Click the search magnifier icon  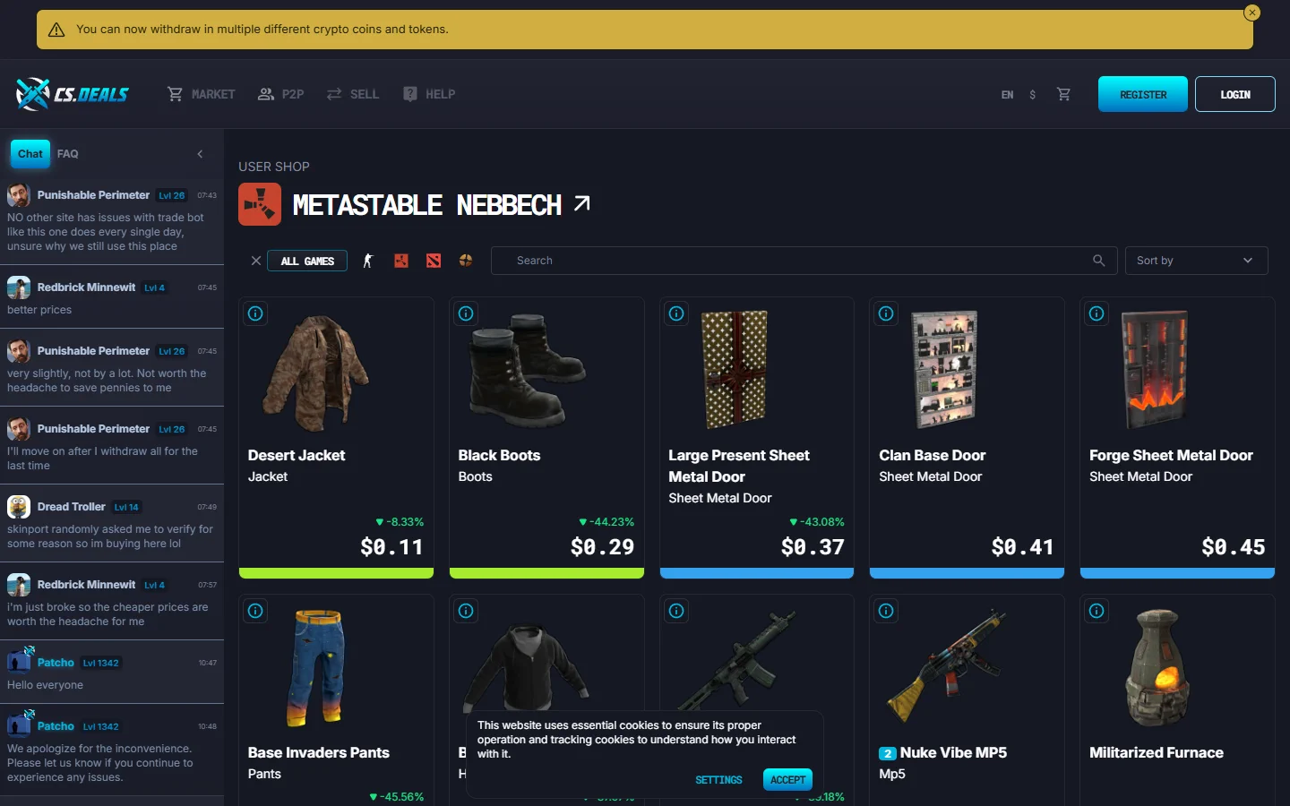[1099, 261]
